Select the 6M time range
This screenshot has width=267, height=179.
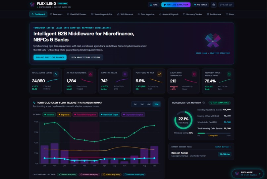tap(149, 104)
